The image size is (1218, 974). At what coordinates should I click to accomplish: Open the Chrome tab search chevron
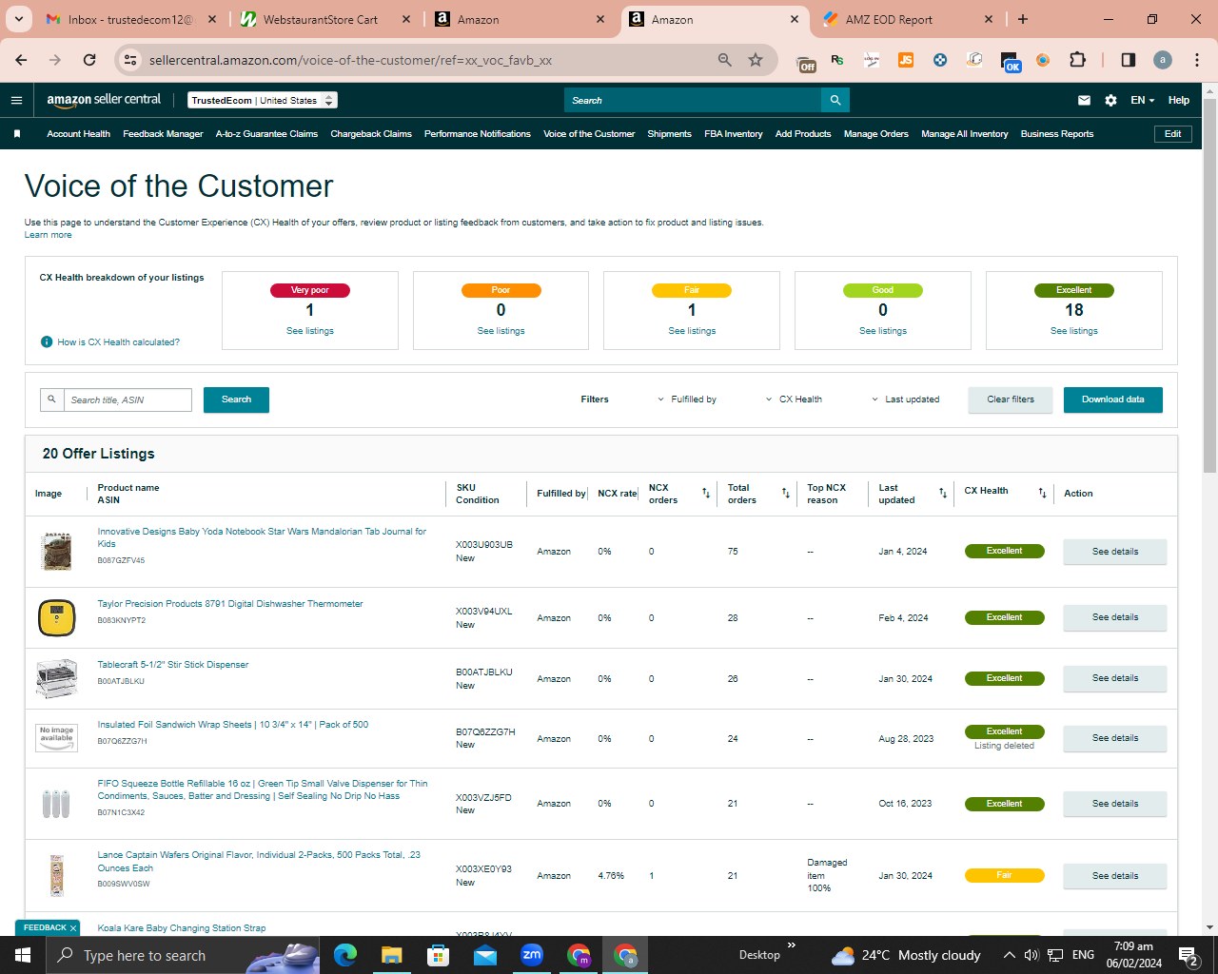[19, 19]
